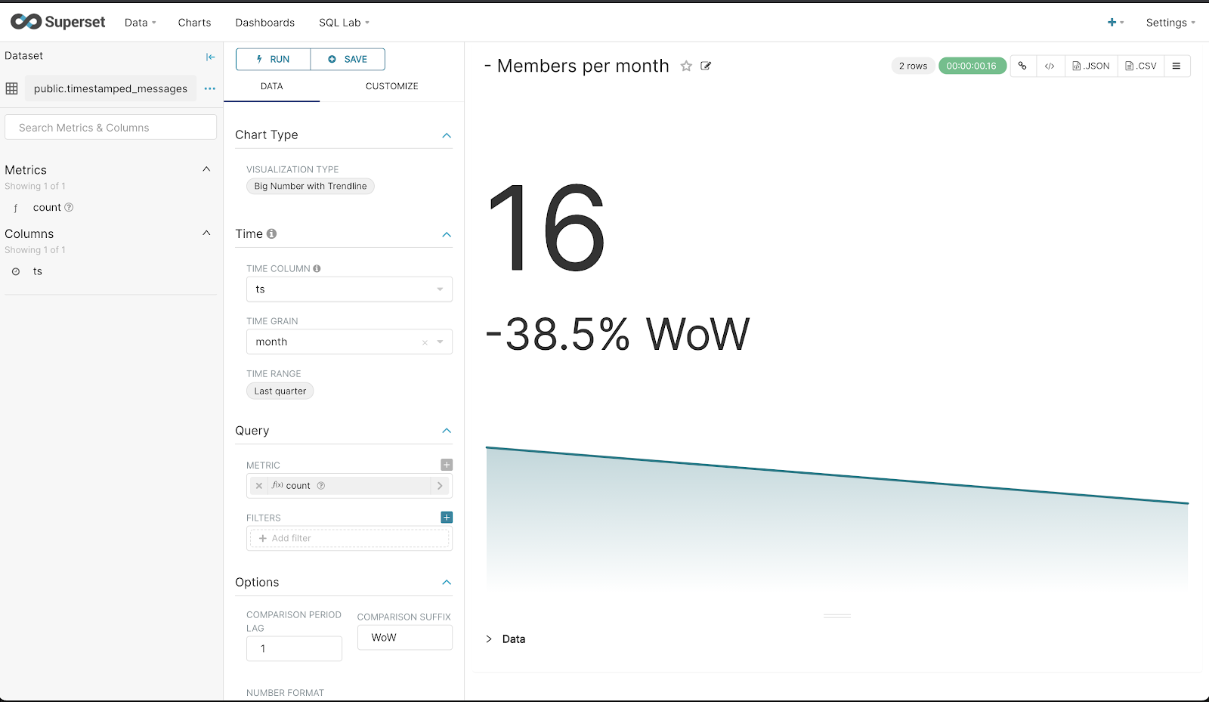Add another metric with the plus icon
Screen dimensions: 1209x702
click(x=447, y=464)
